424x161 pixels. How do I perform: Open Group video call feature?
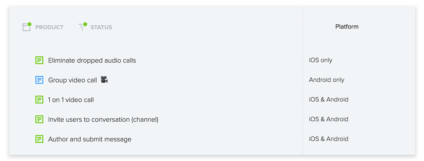[x=72, y=80]
